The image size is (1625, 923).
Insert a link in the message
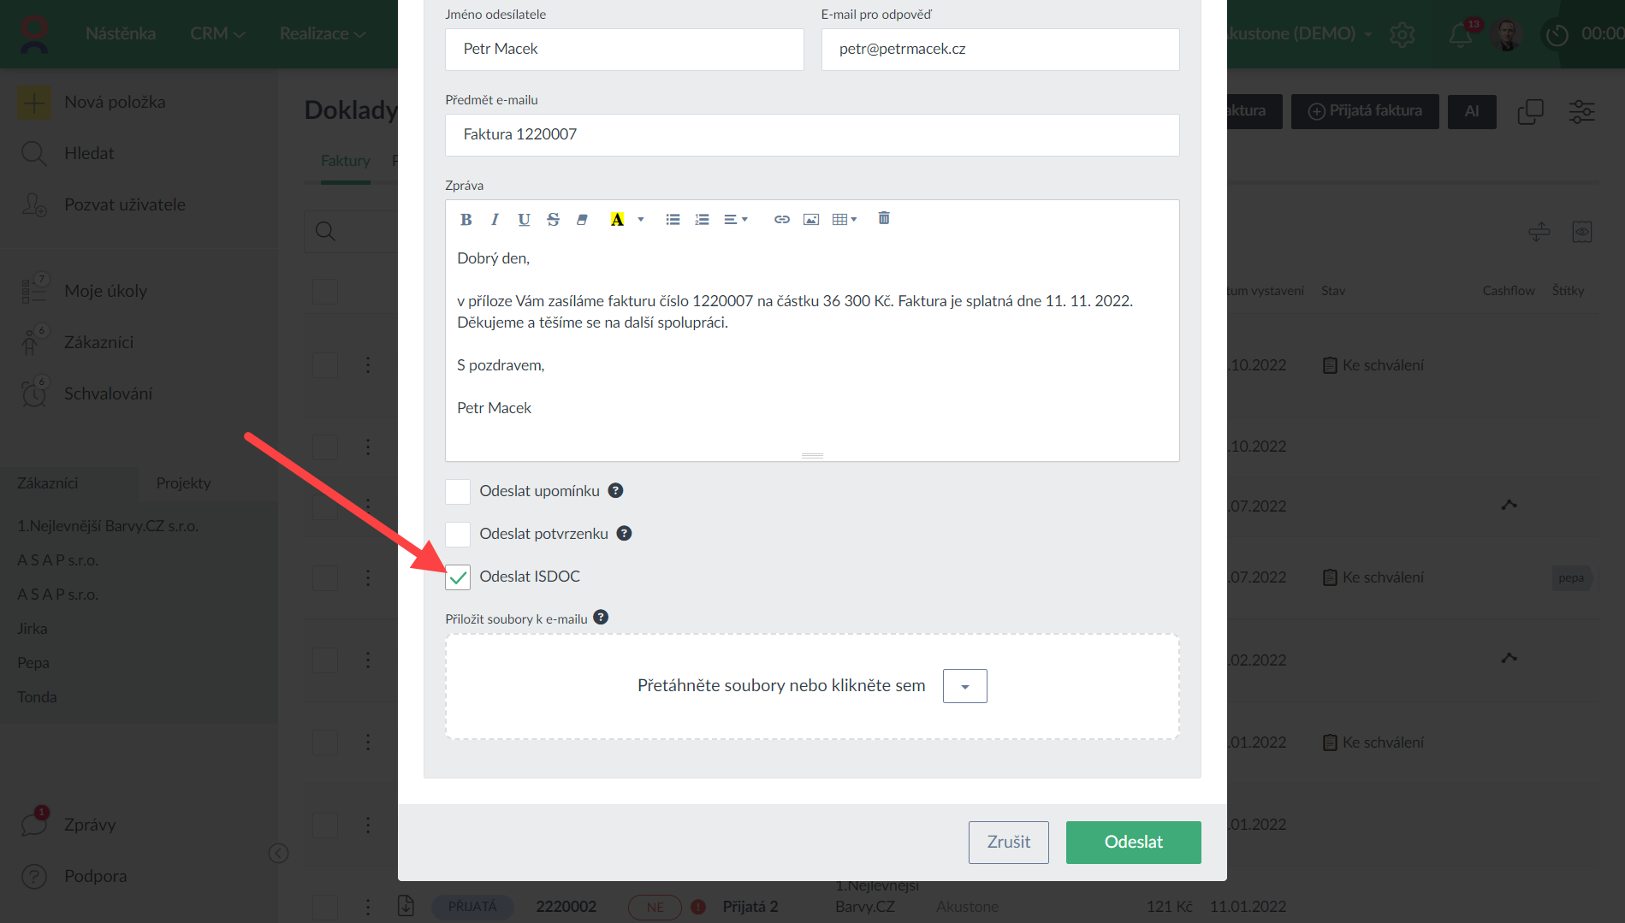(781, 220)
